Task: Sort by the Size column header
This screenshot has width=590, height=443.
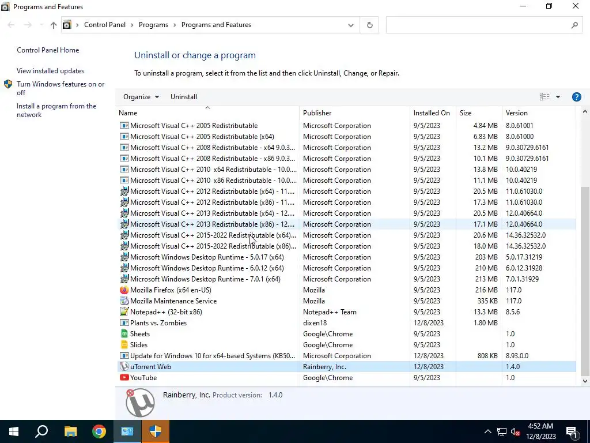Action: click(x=479, y=112)
